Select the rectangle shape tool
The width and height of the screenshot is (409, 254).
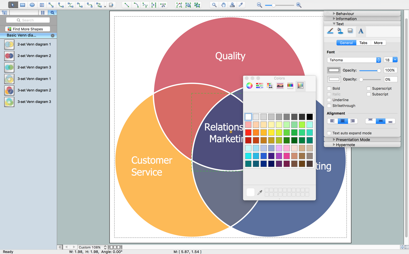tap(23, 5)
